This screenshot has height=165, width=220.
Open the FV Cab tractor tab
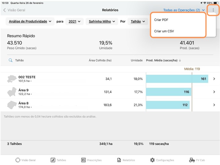192,160
